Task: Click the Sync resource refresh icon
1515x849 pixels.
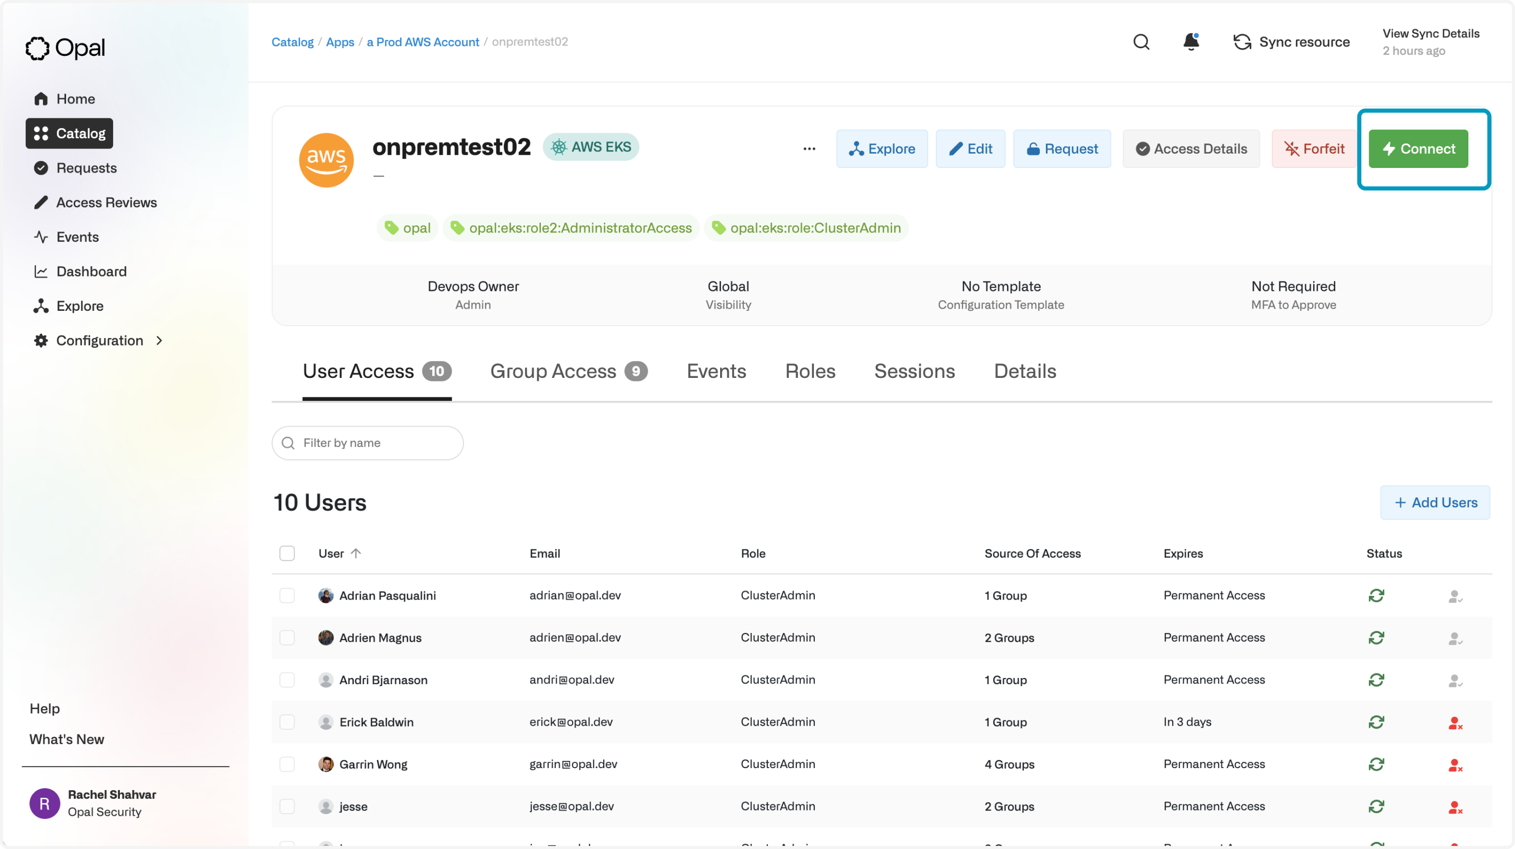Action: 1242,42
